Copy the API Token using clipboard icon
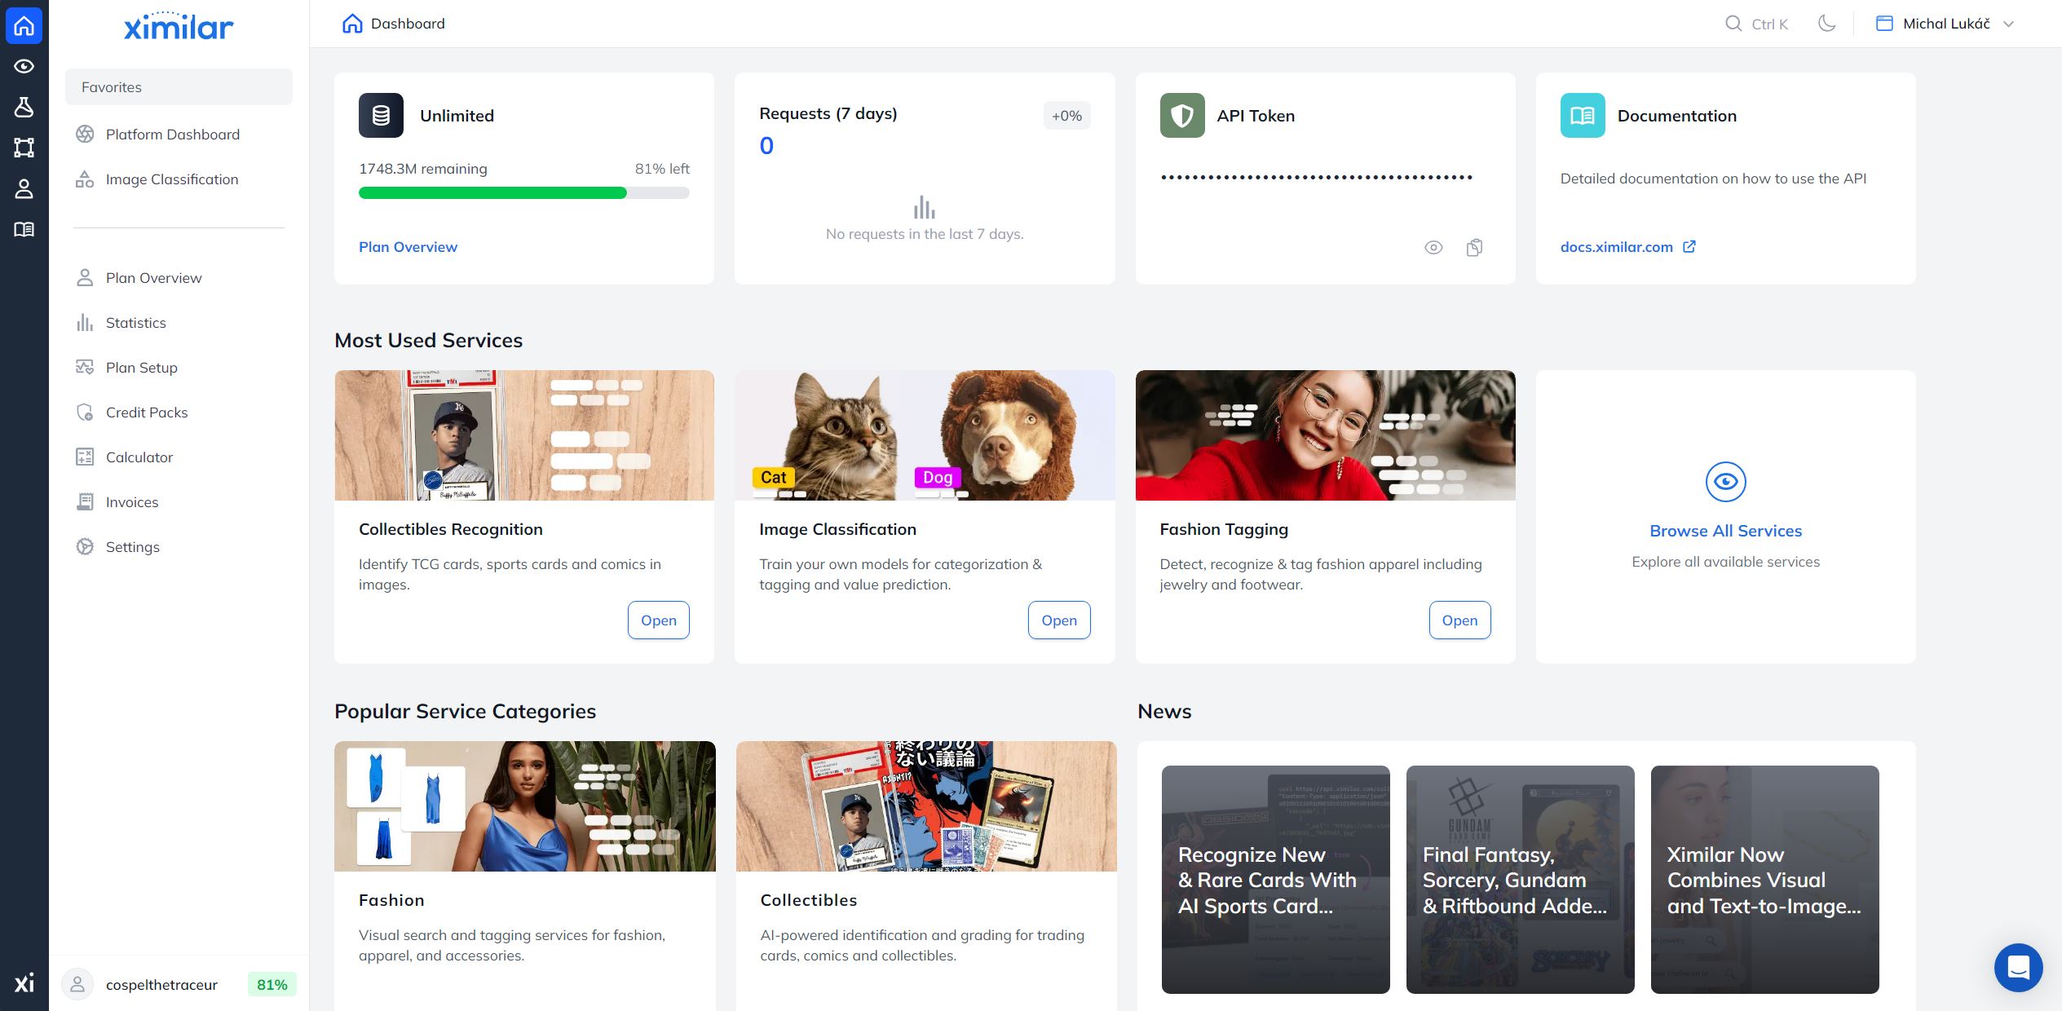The height and width of the screenshot is (1011, 2062). (1473, 247)
